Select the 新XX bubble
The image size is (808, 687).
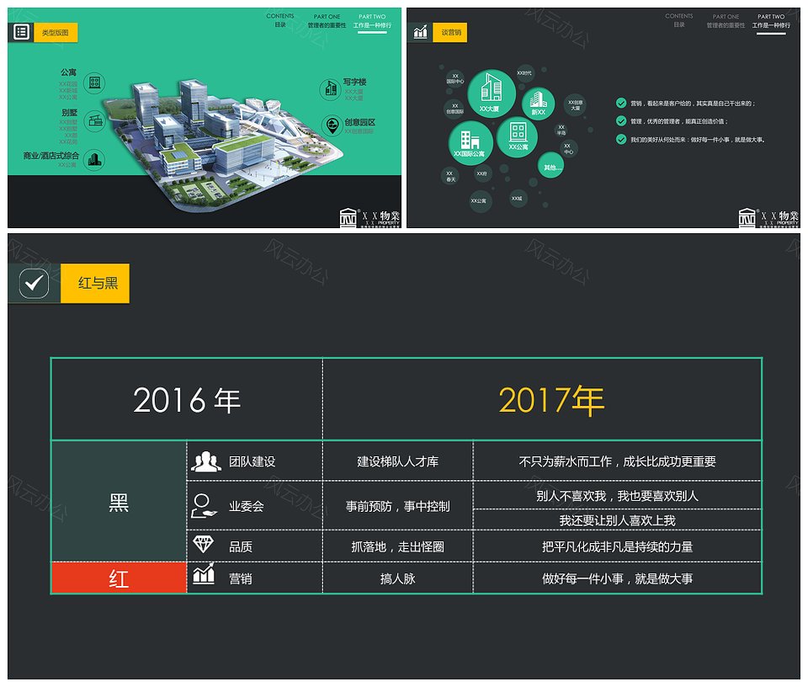click(538, 103)
